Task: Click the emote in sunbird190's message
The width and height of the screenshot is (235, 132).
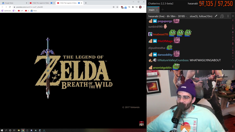Action: [x=165, y=26]
